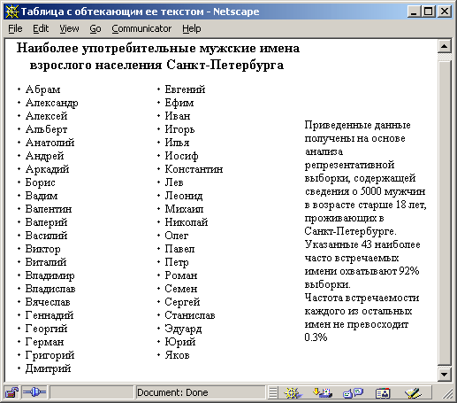Click the name 'Михаил'
The width and height of the screenshot is (457, 403).
click(184, 209)
